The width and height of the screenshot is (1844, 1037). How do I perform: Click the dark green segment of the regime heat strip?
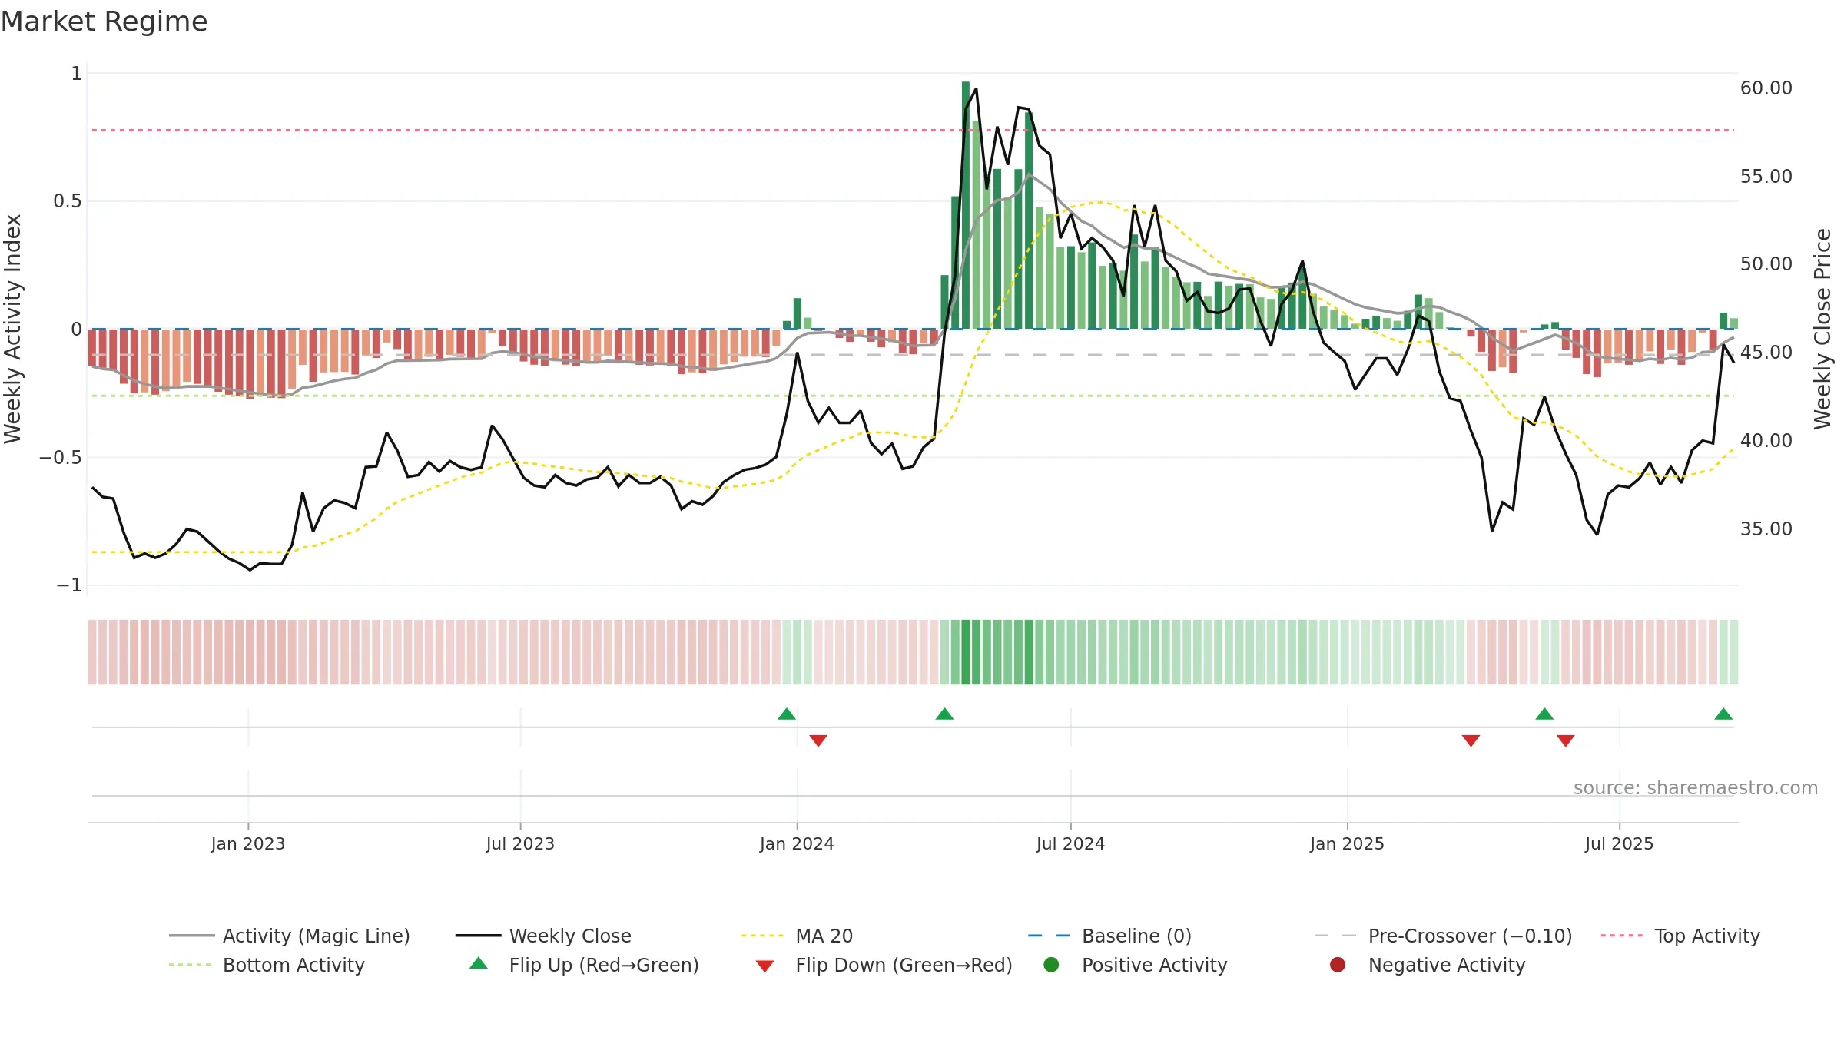click(x=966, y=652)
